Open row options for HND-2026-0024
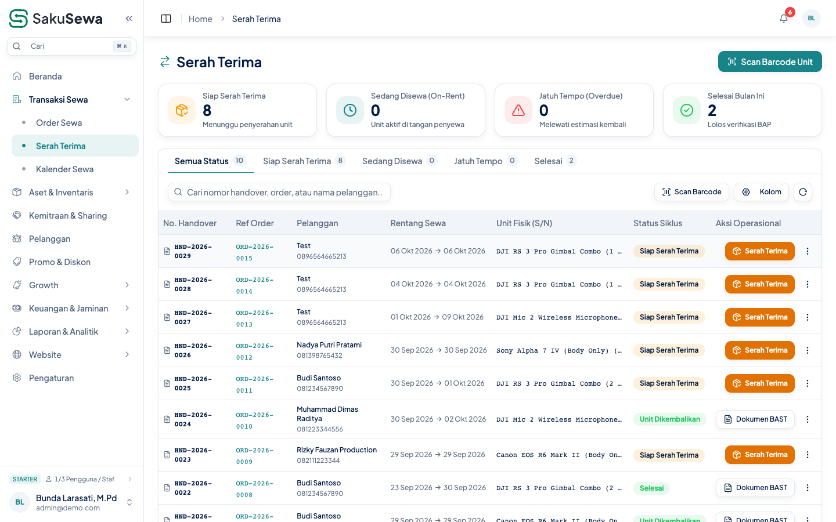This screenshot has height=522, width=836. 808,419
